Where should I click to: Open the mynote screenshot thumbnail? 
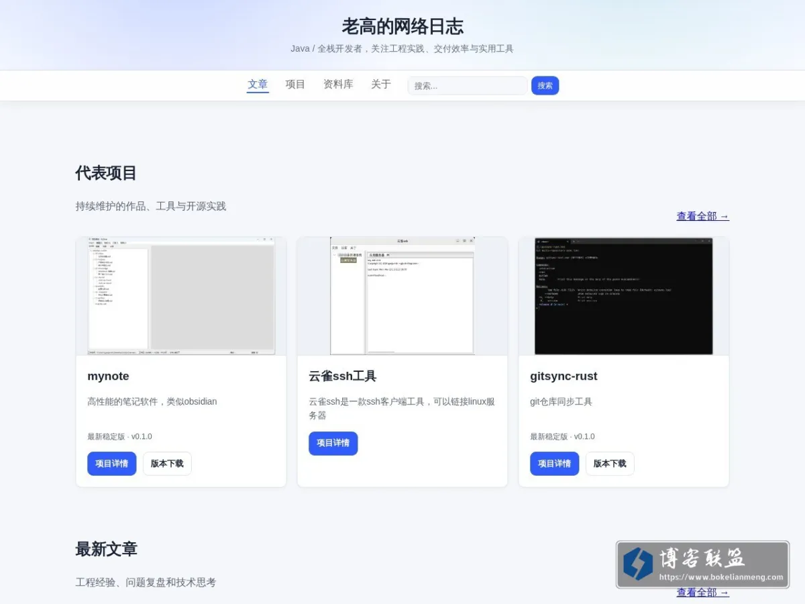pyautogui.click(x=181, y=296)
